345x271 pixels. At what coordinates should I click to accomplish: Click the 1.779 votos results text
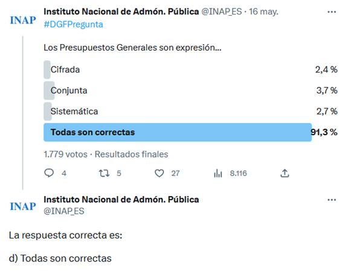click(x=65, y=155)
